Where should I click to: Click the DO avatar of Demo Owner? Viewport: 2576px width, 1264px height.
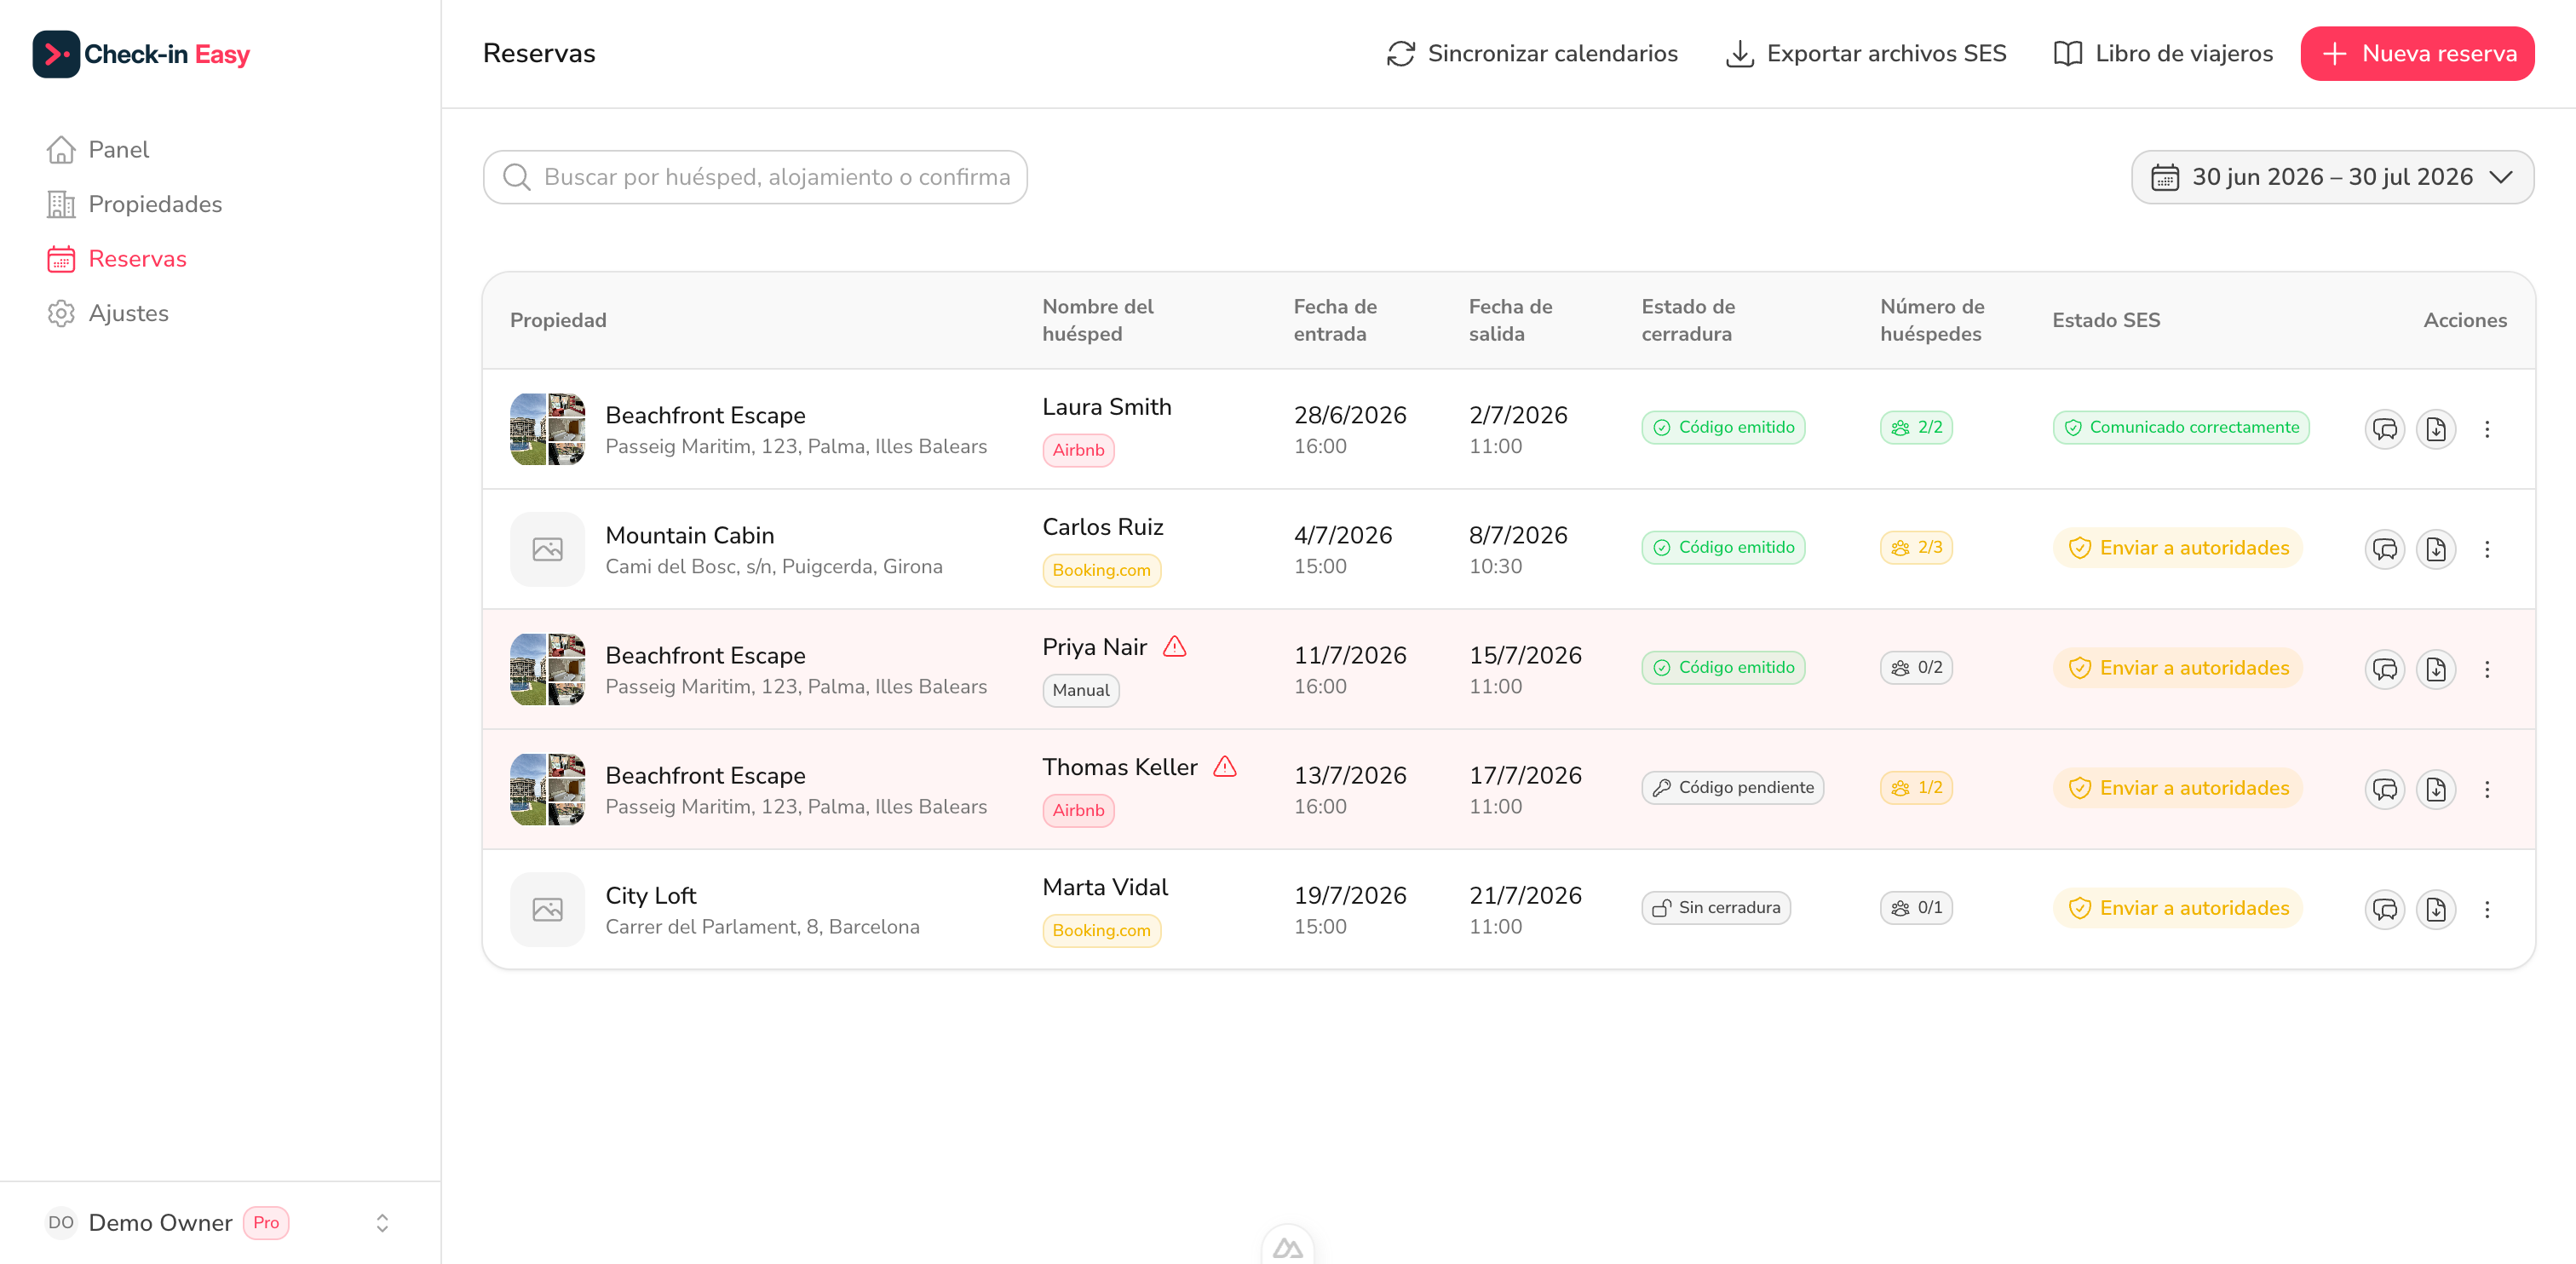coord(61,1222)
